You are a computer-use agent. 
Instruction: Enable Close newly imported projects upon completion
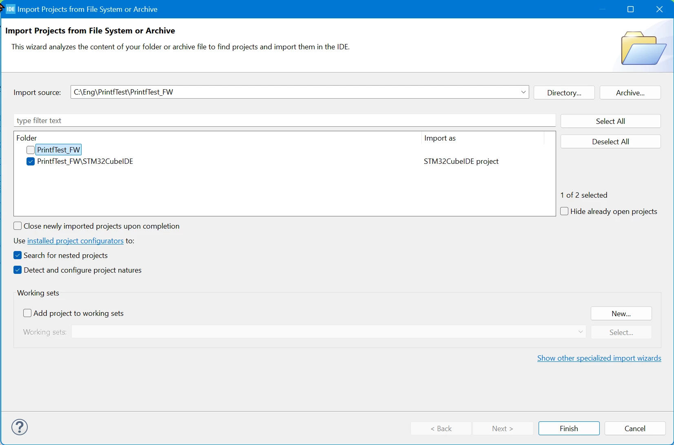pyautogui.click(x=18, y=226)
